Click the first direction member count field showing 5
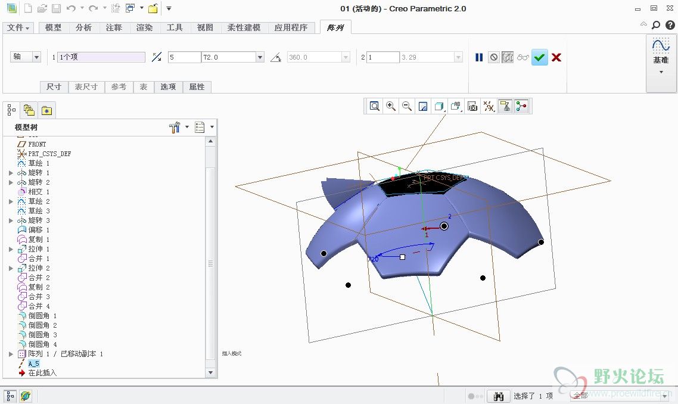The width and height of the screenshot is (678, 404). click(185, 57)
